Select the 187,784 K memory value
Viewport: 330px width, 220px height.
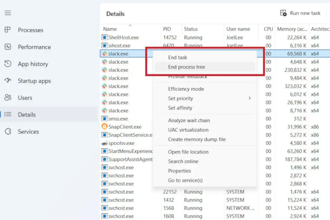click(x=295, y=159)
